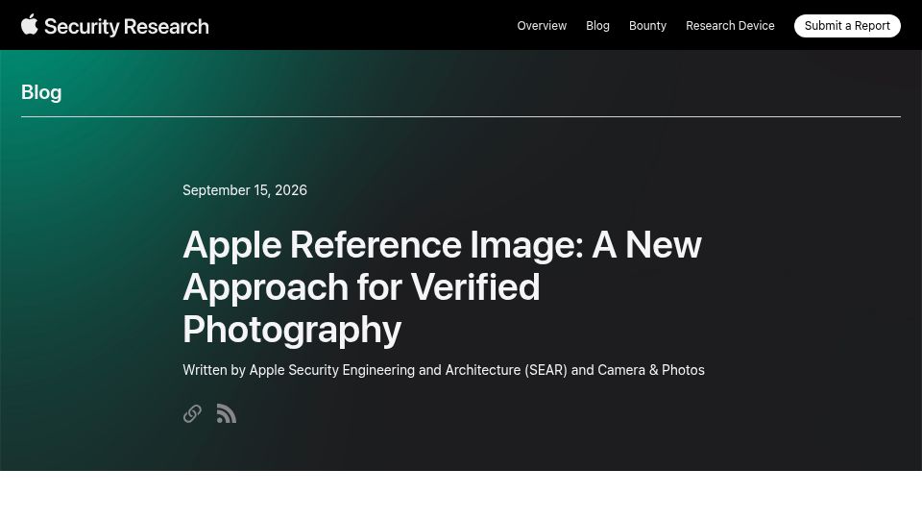Open the Bounty nav item
Image resolution: width=922 pixels, height=519 pixels.
pyautogui.click(x=647, y=26)
